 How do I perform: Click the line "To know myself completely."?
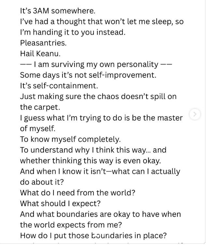point(70,139)
